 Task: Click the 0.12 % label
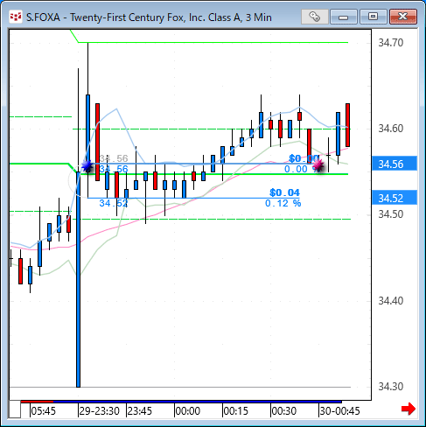point(283,203)
